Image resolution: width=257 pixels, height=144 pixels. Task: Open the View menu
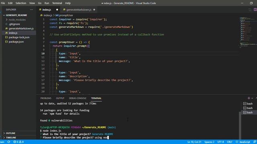pos(32,3)
